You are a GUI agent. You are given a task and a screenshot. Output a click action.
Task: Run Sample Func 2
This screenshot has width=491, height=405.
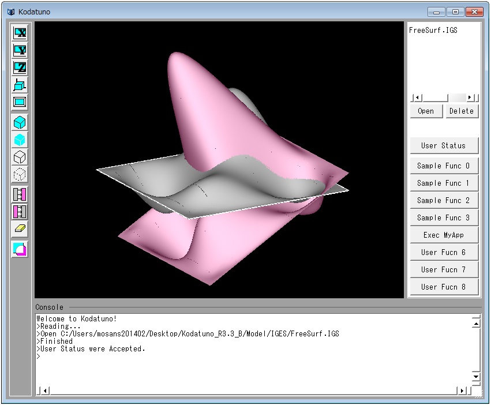point(443,201)
